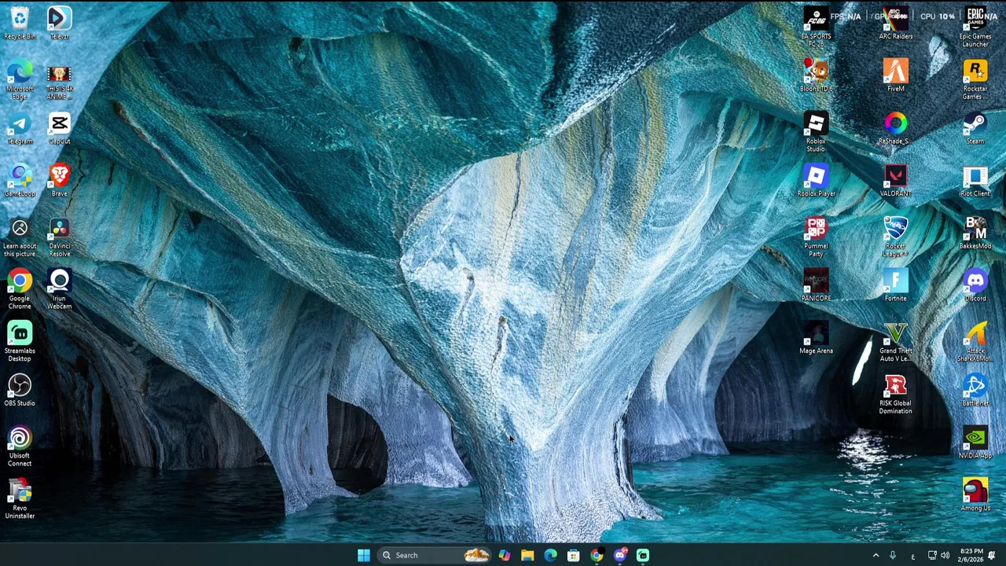
Task: Open network settings tray icon
Action: [x=932, y=555]
